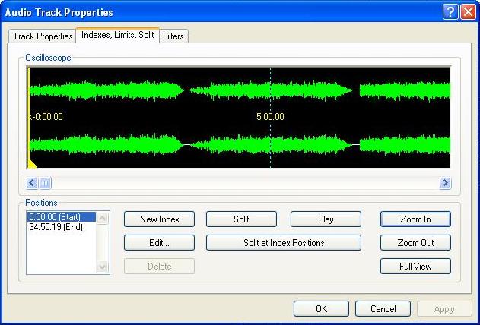This screenshot has width=480, height=325.
Task: Click the Help question mark icon
Action: [450, 11]
